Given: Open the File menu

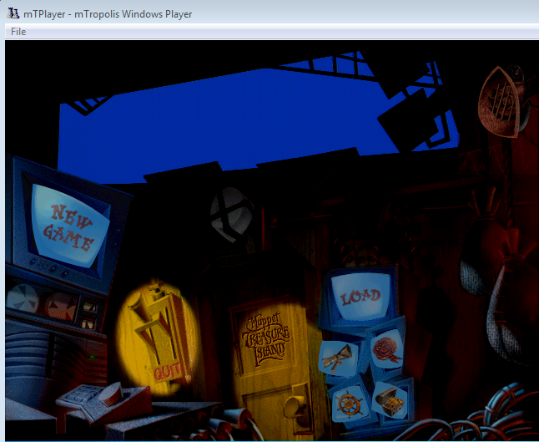Looking at the screenshot, I should (18, 32).
